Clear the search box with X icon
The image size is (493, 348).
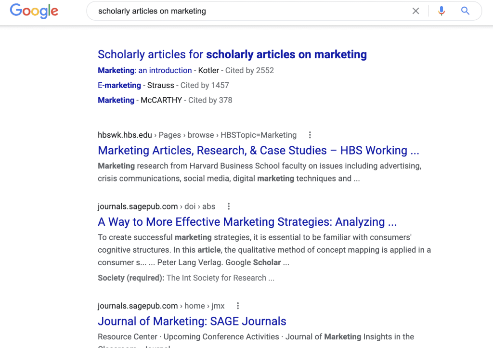click(x=415, y=11)
